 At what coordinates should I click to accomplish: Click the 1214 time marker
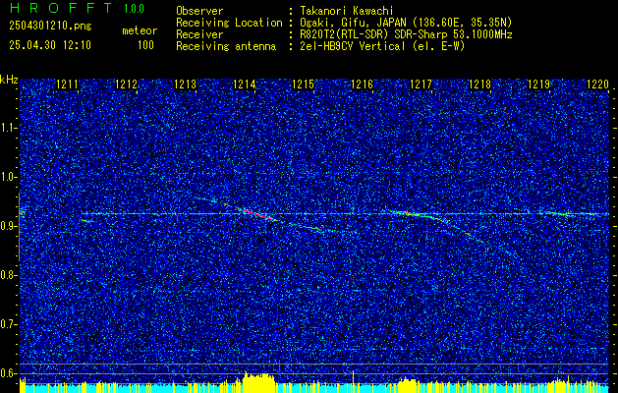(245, 84)
